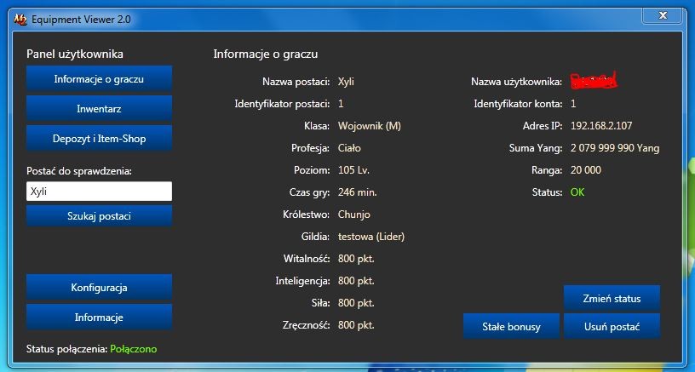
Task: Click Usuń postać button
Action: (x=612, y=327)
